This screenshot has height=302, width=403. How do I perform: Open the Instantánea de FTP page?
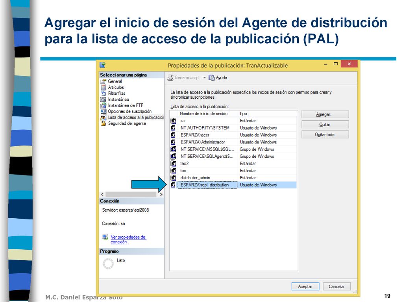pyautogui.click(x=126, y=105)
